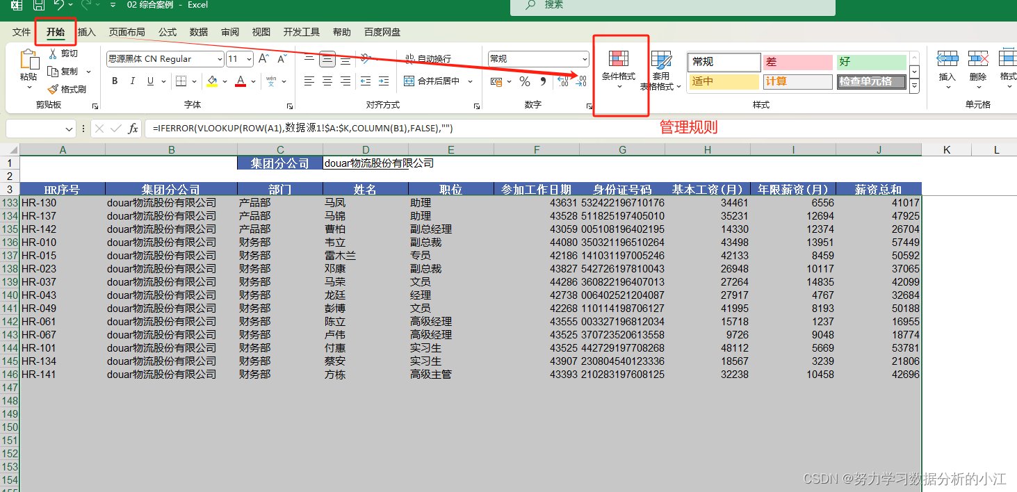1017x492 pixels.
Task: Open the File (文件) tab
Action: click(x=22, y=32)
